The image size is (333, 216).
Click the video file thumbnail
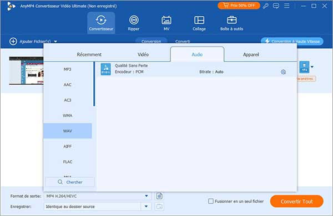26,70
